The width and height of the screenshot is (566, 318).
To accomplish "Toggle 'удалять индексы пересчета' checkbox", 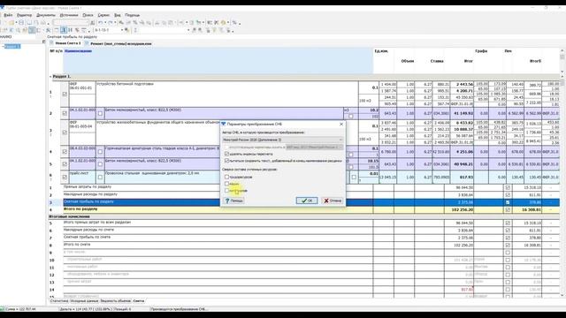I will point(226,154).
